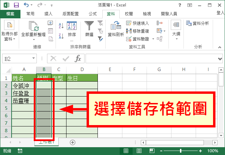Click cell containing 令狐沖
This screenshot has height=155, width=225.
[x=24, y=86]
